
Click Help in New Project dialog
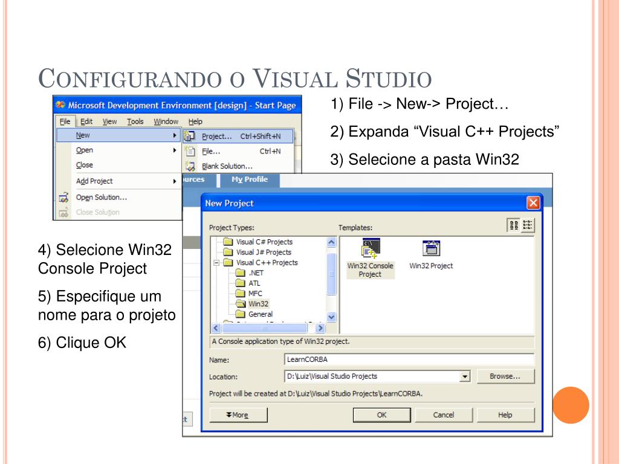pyautogui.click(x=505, y=414)
